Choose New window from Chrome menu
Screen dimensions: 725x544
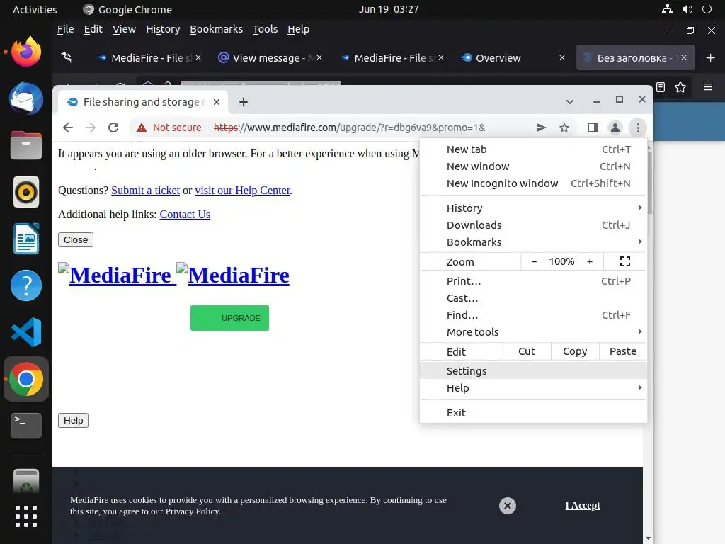[x=533, y=166]
